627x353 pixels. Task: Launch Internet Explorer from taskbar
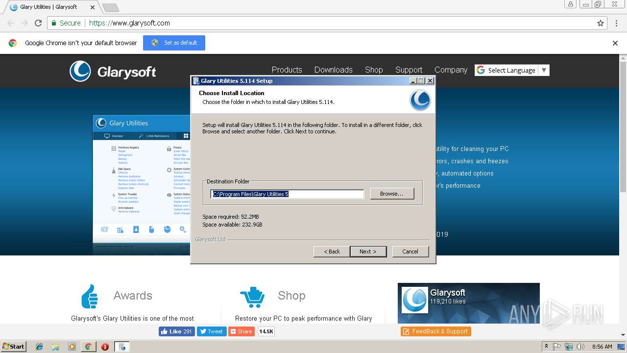point(39,347)
